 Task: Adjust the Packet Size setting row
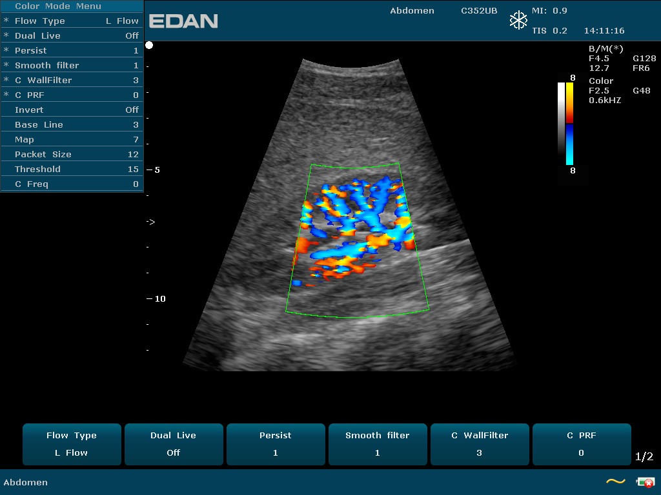(72, 154)
